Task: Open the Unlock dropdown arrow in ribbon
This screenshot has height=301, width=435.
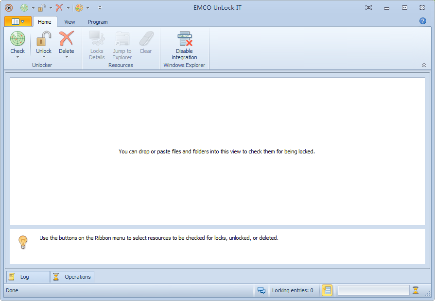Action: tap(44, 57)
